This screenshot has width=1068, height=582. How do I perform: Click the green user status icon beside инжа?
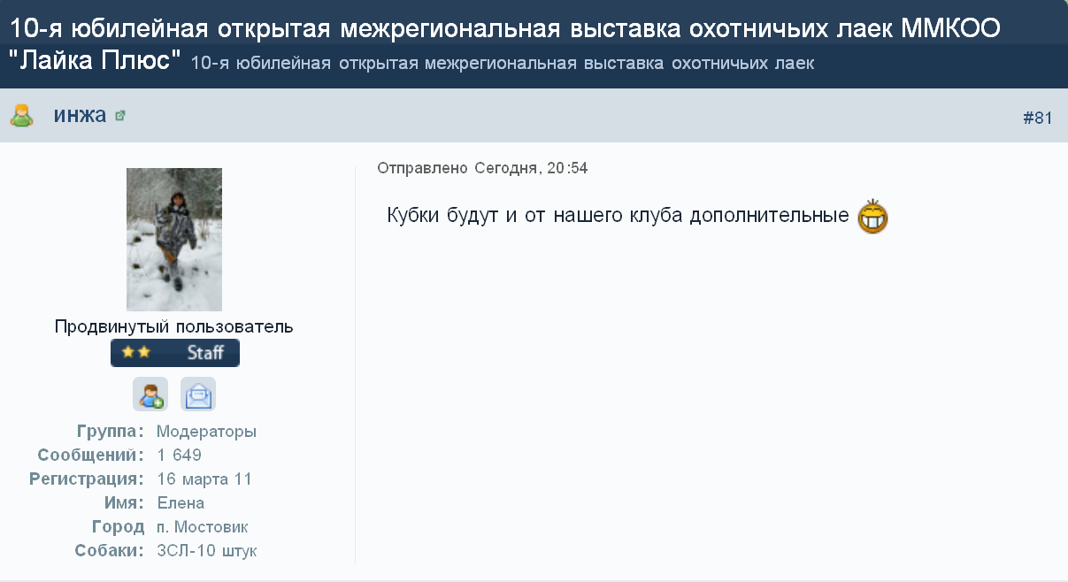21,116
